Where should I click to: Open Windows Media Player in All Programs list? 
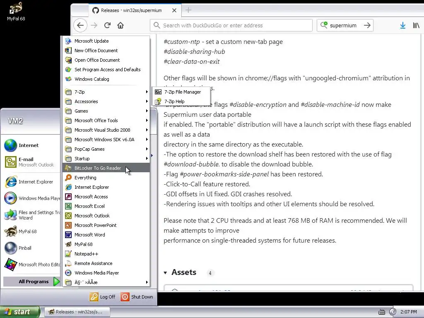[106, 273]
